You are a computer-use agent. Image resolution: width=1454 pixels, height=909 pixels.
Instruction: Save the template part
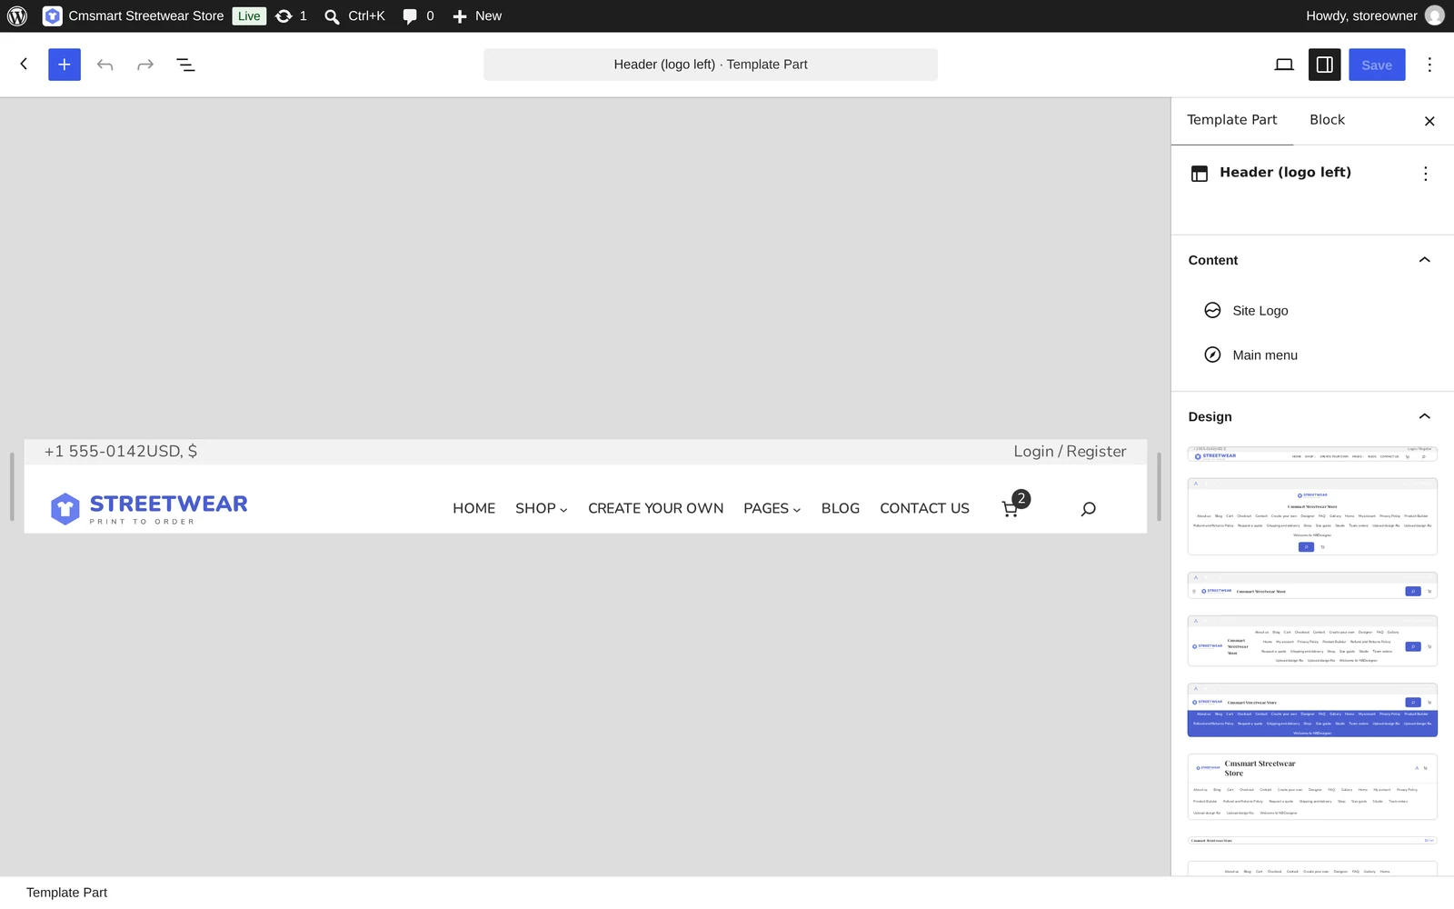1377,65
